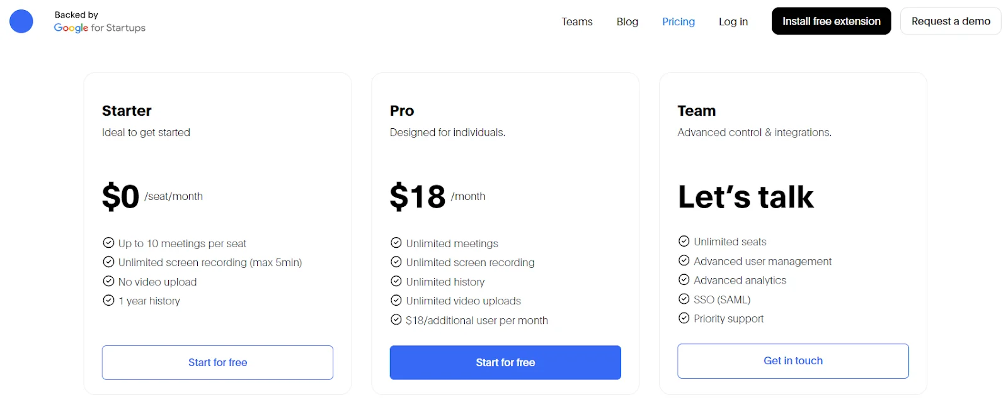Click checkmark icon beside 1 year history
Viewport: 1008px width, 417px height.
click(108, 300)
